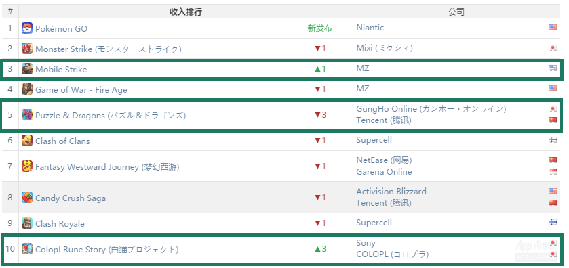Click the Candy Crush Saga app icon
Image resolution: width=569 pixels, height=268 pixels.
coord(27,198)
